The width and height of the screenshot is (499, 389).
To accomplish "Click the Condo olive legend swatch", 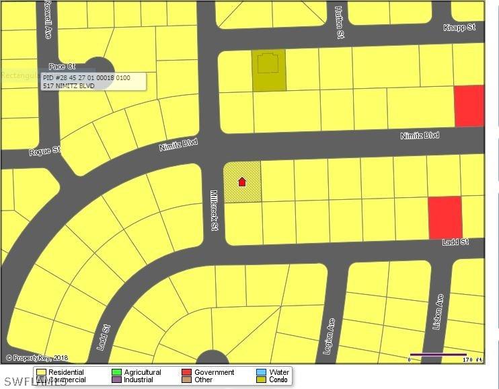I will pos(262,380).
